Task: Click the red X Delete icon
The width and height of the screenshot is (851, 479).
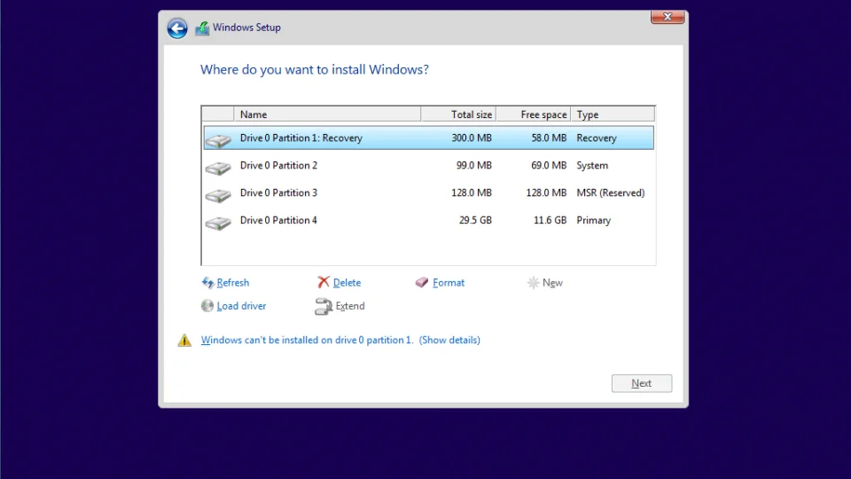Action: tap(324, 282)
